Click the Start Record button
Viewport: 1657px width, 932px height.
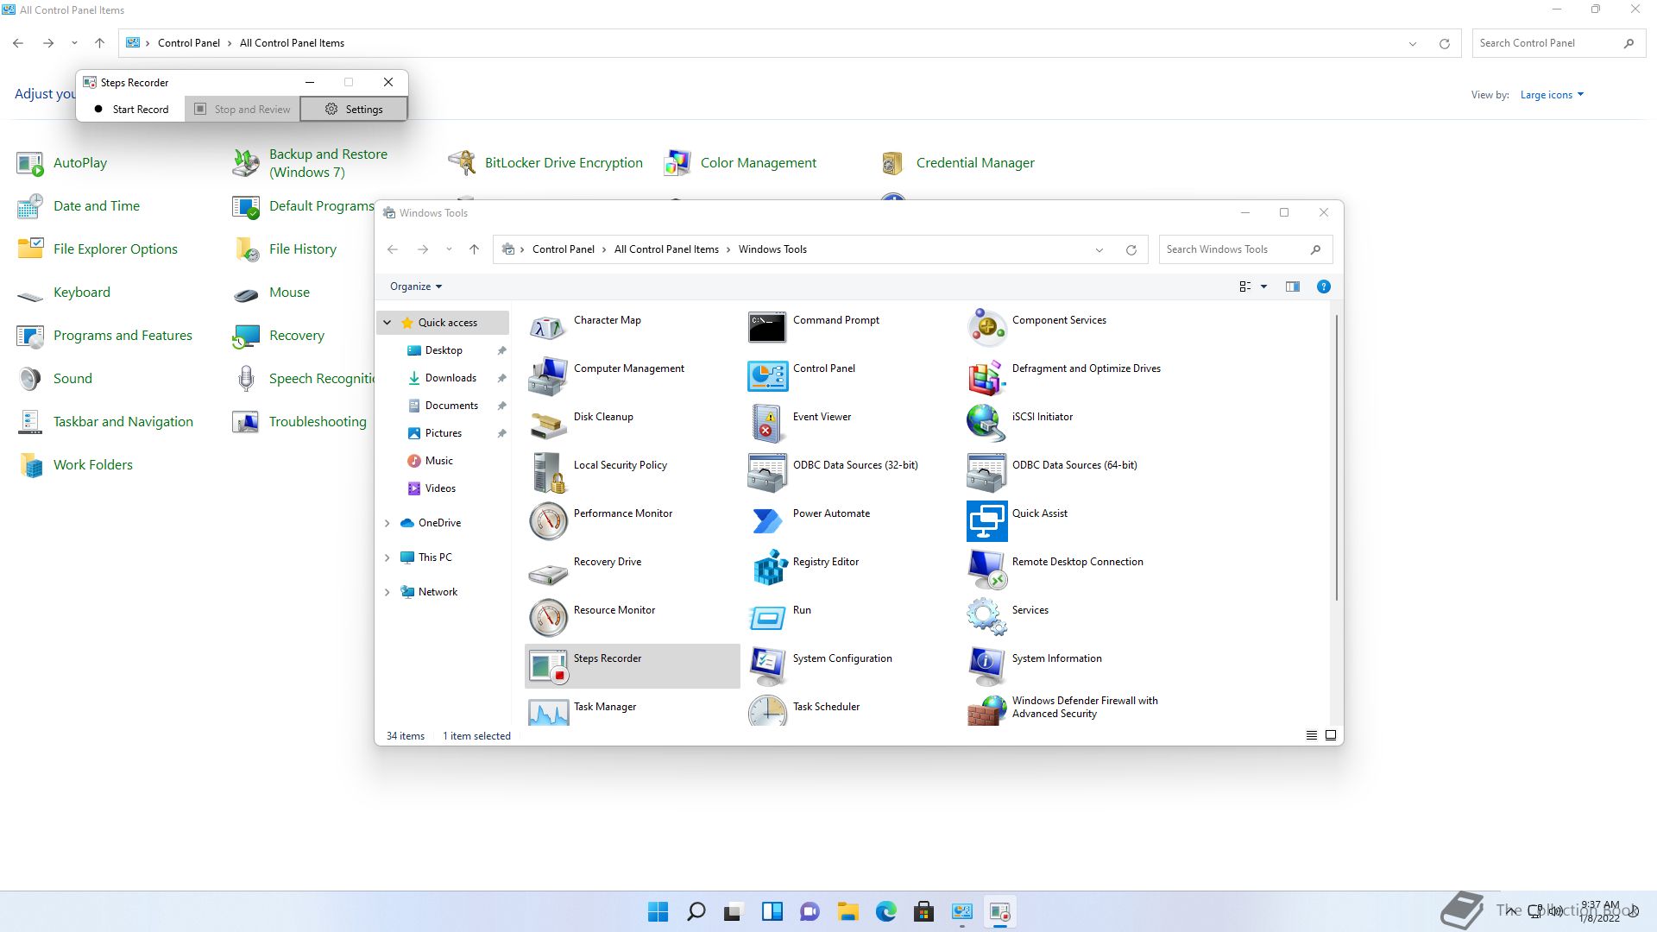tap(131, 110)
